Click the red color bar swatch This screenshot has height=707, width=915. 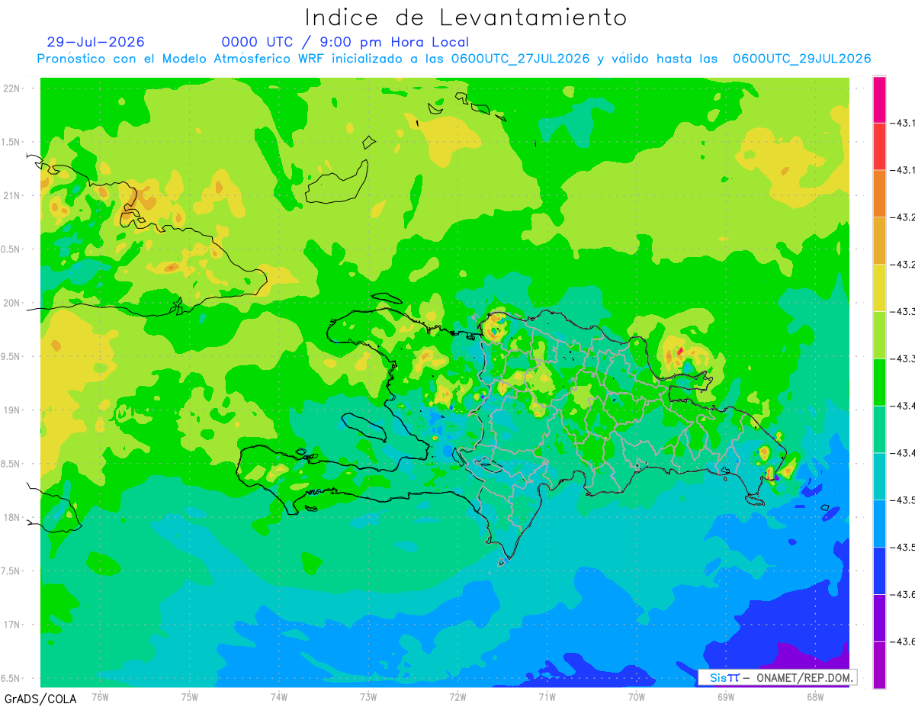(x=879, y=146)
